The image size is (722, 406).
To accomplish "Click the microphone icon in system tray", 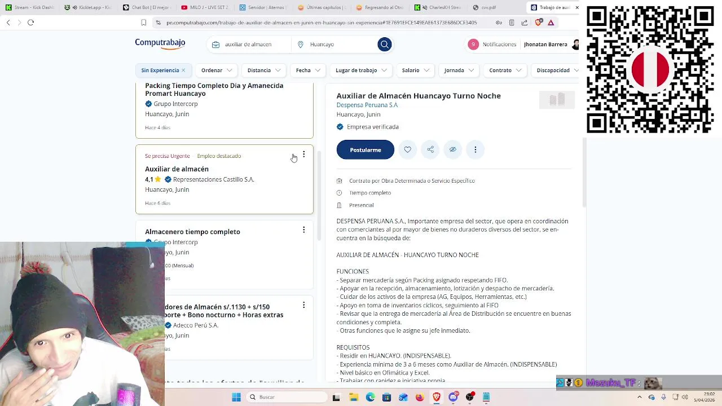I will [663, 397].
